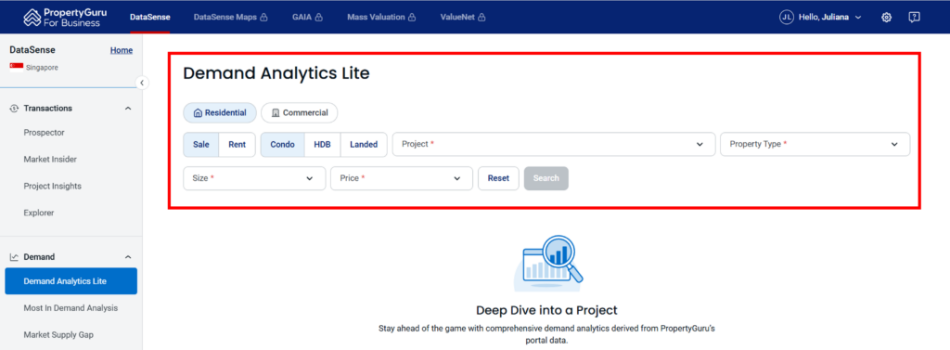Click the Singapore flag icon
Viewport: 950px width, 350px height.
pyautogui.click(x=17, y=68)
